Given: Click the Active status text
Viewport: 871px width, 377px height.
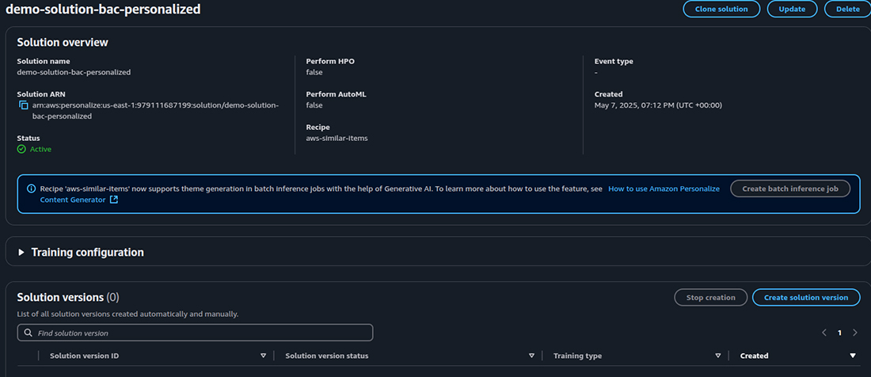Looking at the screenshot, I should [40, 150].
